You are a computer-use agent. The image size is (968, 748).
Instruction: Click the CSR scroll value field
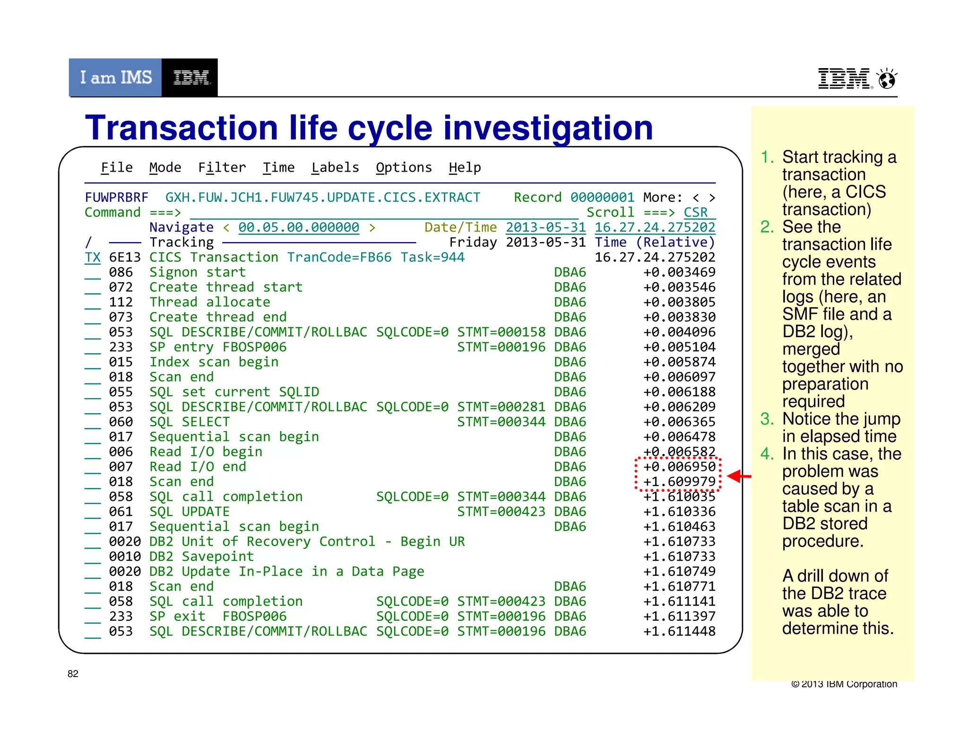click(x=698, y=213)
